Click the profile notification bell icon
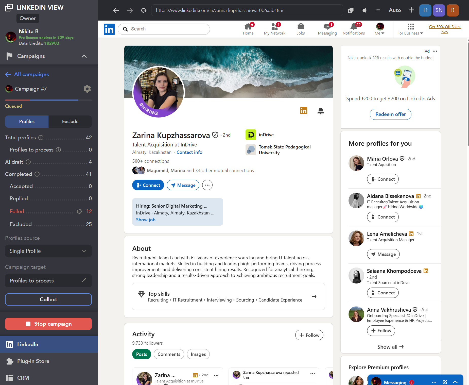The height and width of the screenshot is (385, 469). click(321, 111)
